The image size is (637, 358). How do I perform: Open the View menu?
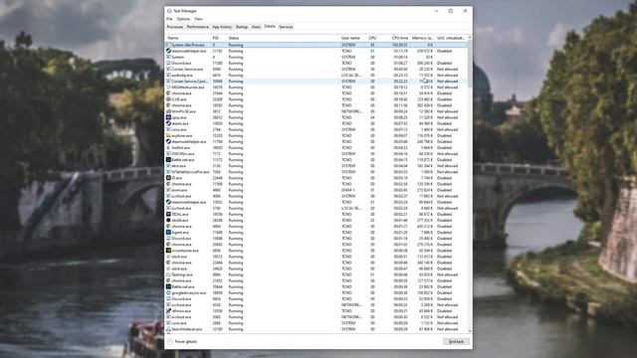coord(198,19)
